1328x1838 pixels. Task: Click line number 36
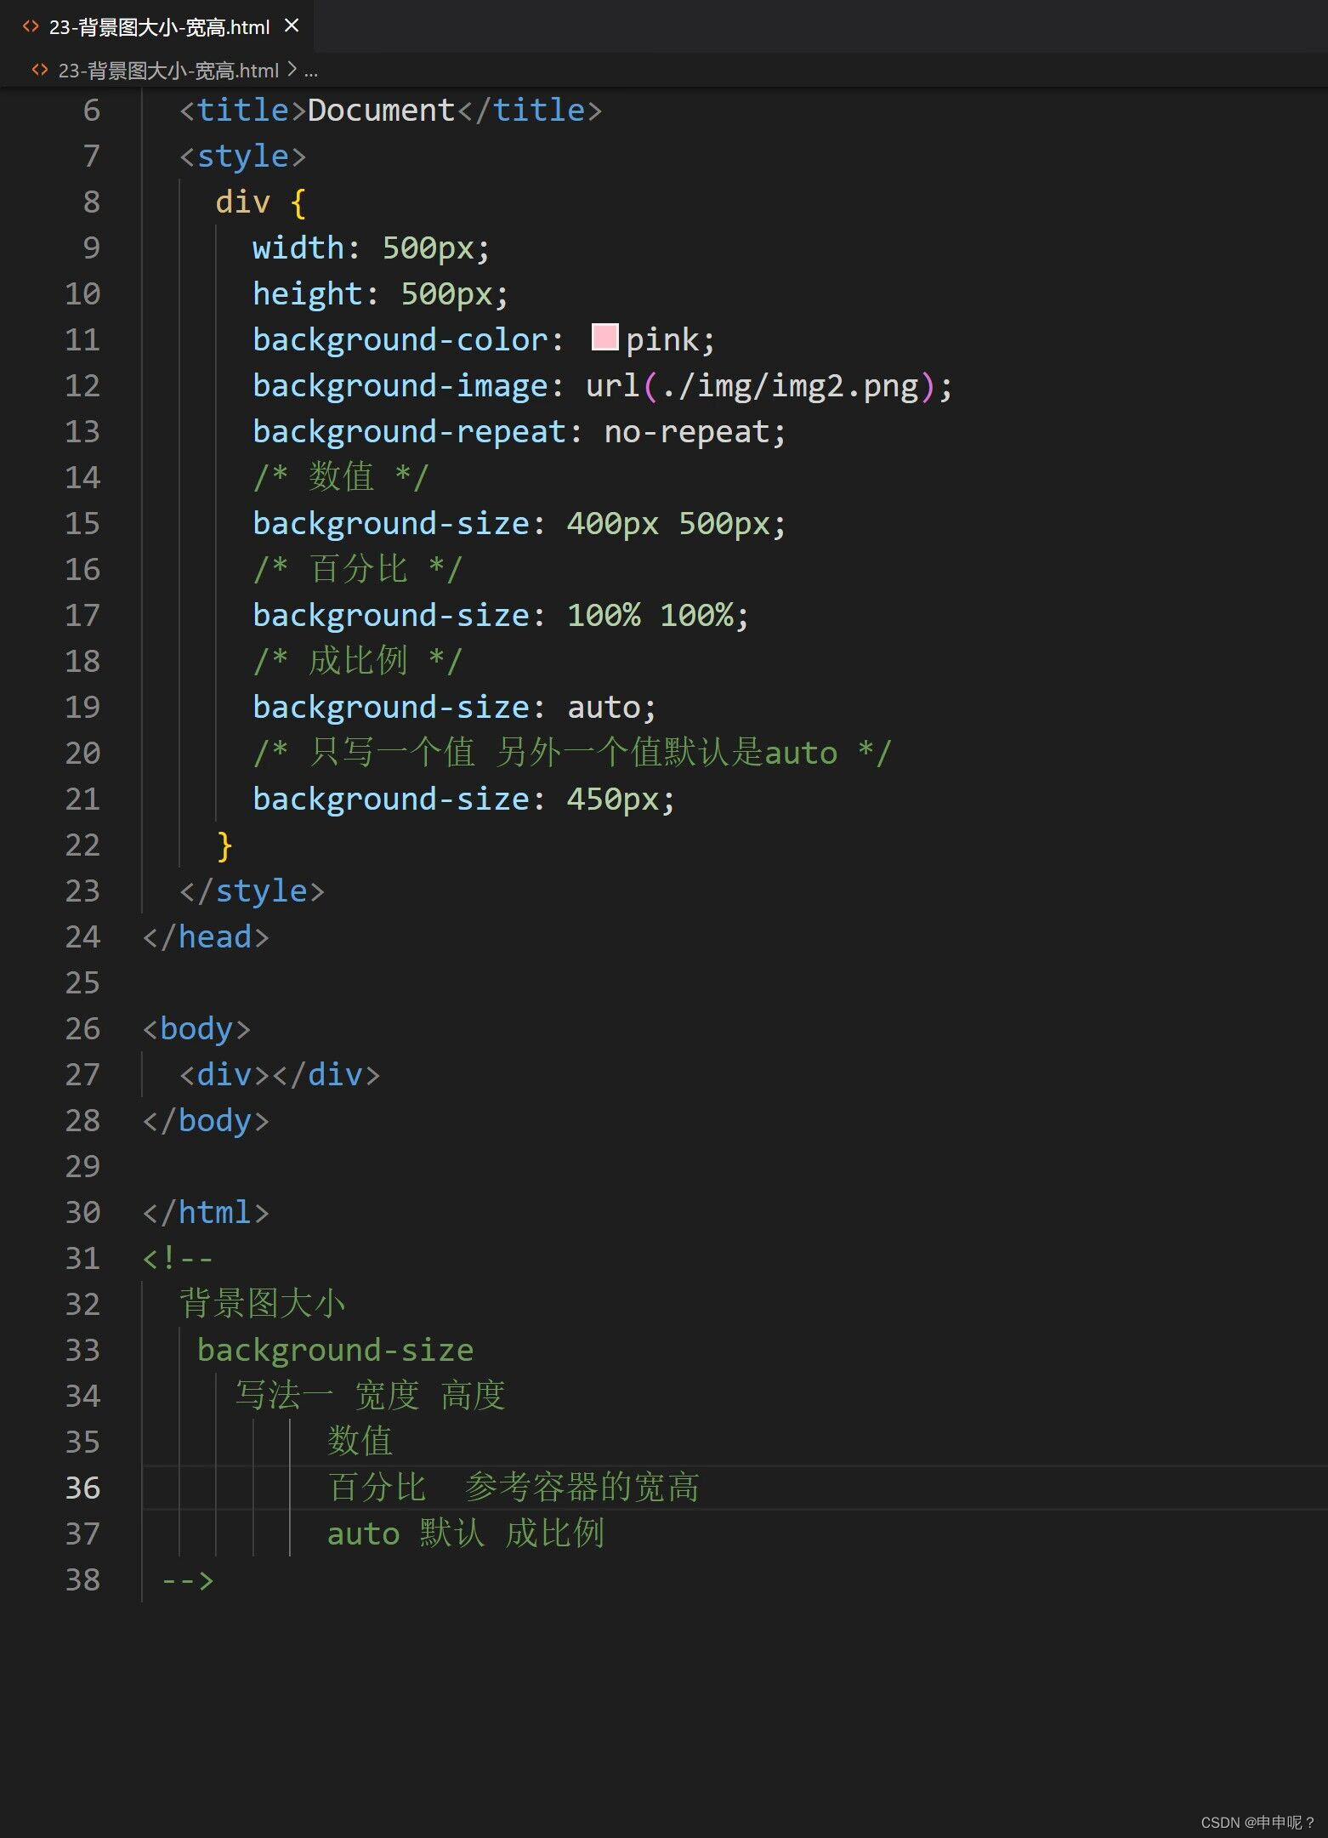click(82, 1488)
